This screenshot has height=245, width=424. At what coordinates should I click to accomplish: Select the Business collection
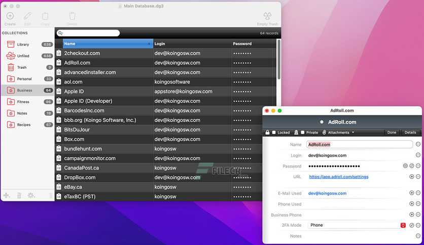click(x=27, y=90)
